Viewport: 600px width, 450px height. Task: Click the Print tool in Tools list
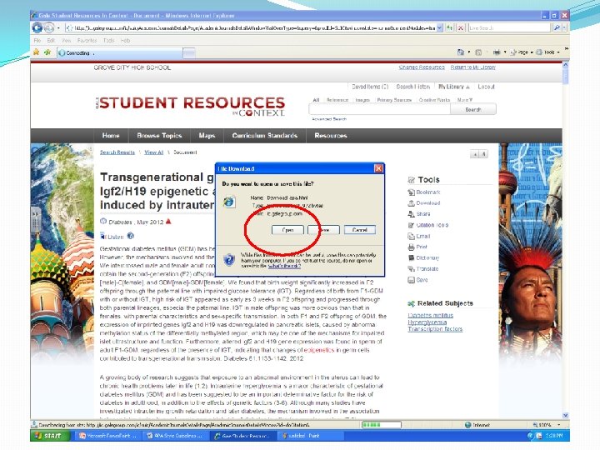pyautogui.click(x=417, y=247)
